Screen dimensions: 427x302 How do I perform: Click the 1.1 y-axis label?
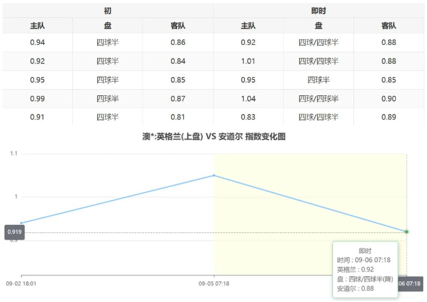tap(14, 153)
